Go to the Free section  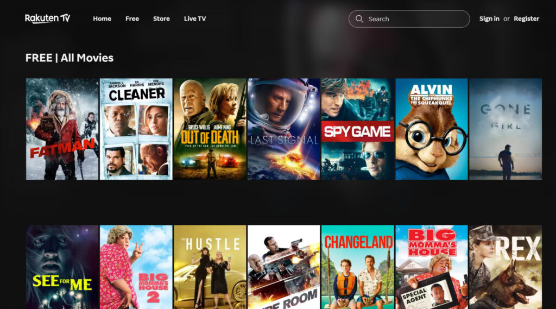tap(132, 19)
